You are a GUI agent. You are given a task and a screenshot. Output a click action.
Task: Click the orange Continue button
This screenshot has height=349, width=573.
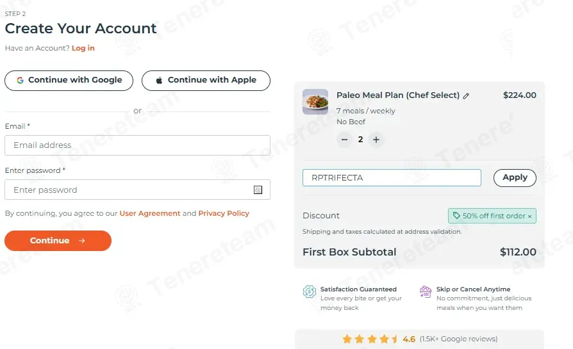pyautogui.click(x=58, y=241)
